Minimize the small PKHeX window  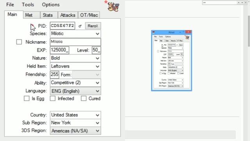180,32
